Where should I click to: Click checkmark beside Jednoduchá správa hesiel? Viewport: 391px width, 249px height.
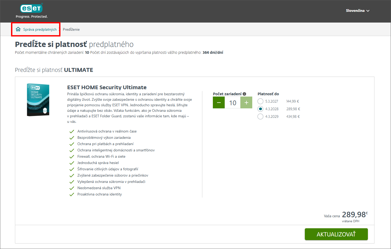tap(72, 163)
